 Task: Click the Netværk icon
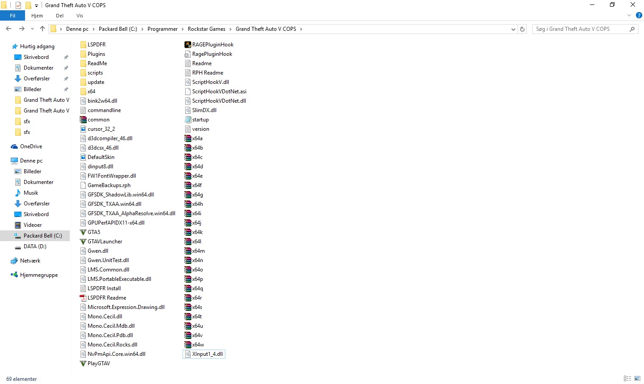tap(14, 261)
